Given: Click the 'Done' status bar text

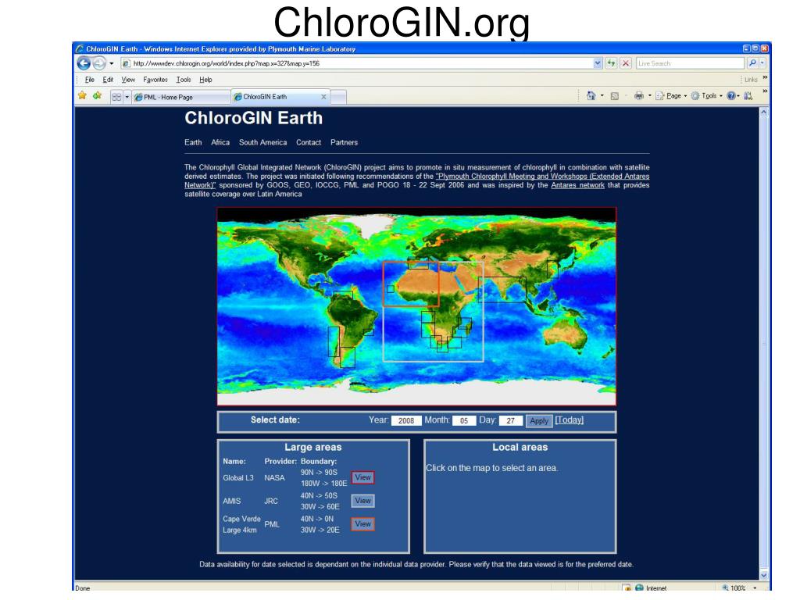Looking at the screenshot, I should click(83, 588).
